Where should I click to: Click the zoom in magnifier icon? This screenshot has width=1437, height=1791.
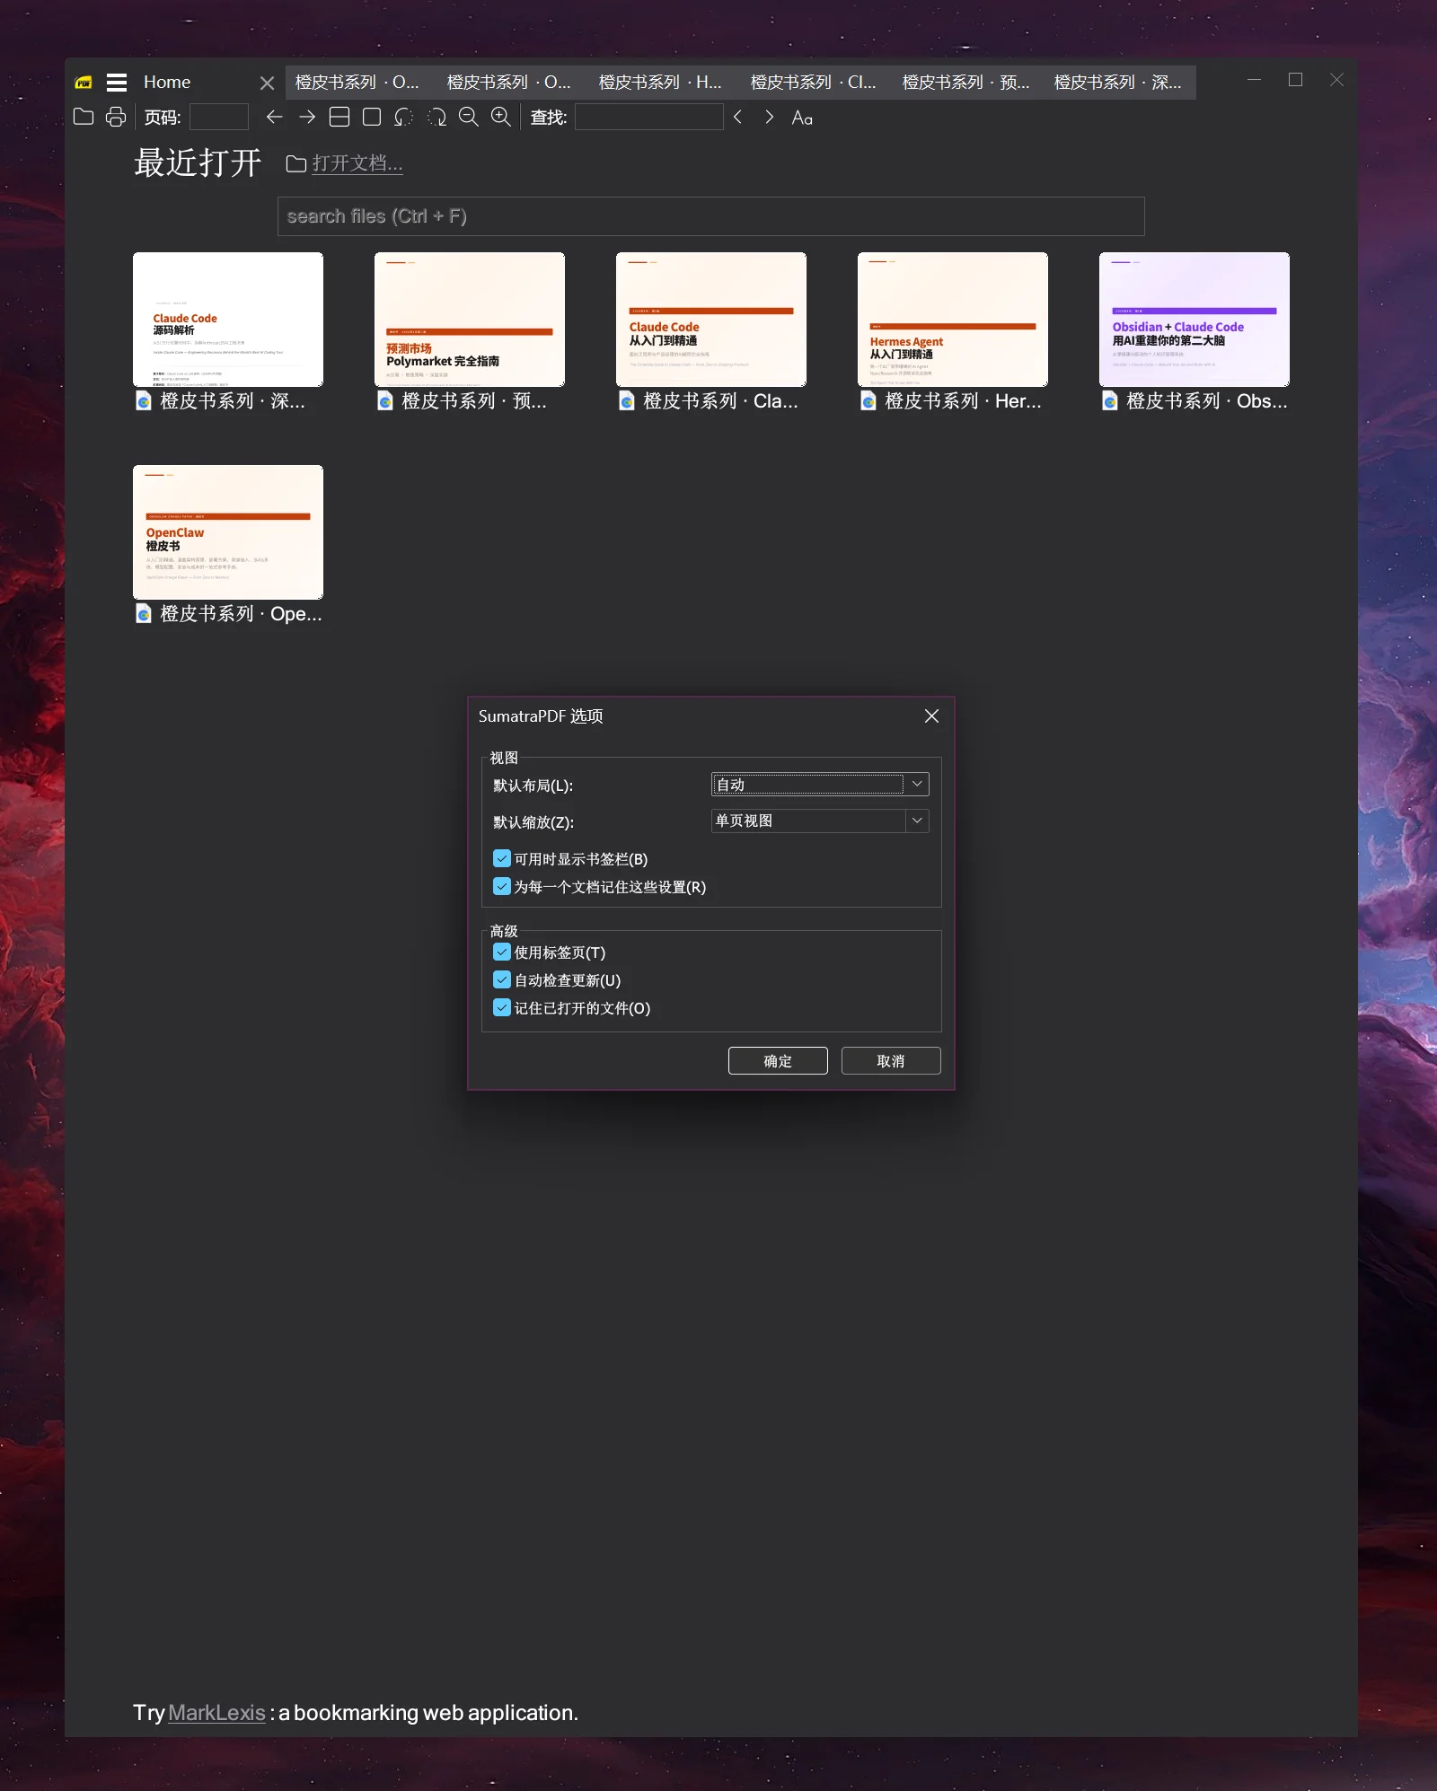(500, 117)
